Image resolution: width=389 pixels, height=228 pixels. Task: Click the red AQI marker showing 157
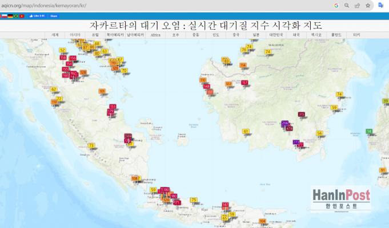coord(244,83)
